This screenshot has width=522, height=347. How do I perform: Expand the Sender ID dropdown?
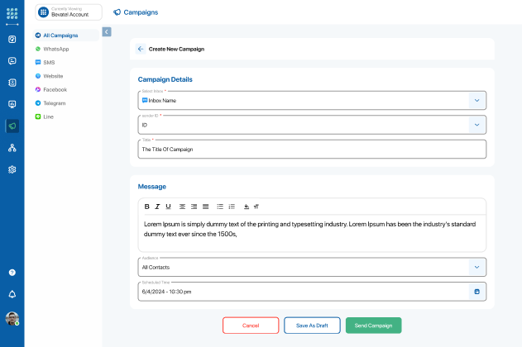(477, 125)
